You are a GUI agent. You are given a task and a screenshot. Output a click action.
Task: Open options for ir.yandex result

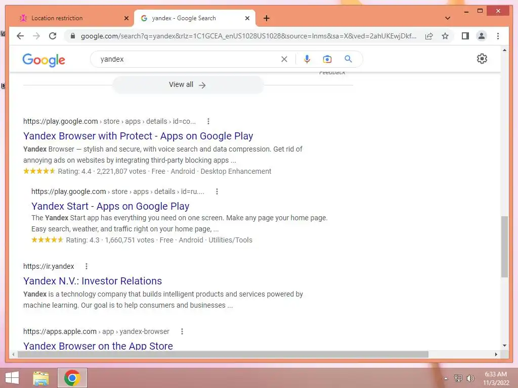pyautogui.click(x=86, y=266)
